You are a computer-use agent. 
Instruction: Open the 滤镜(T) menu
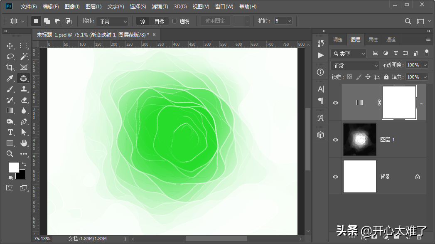[x=160, y=7]
